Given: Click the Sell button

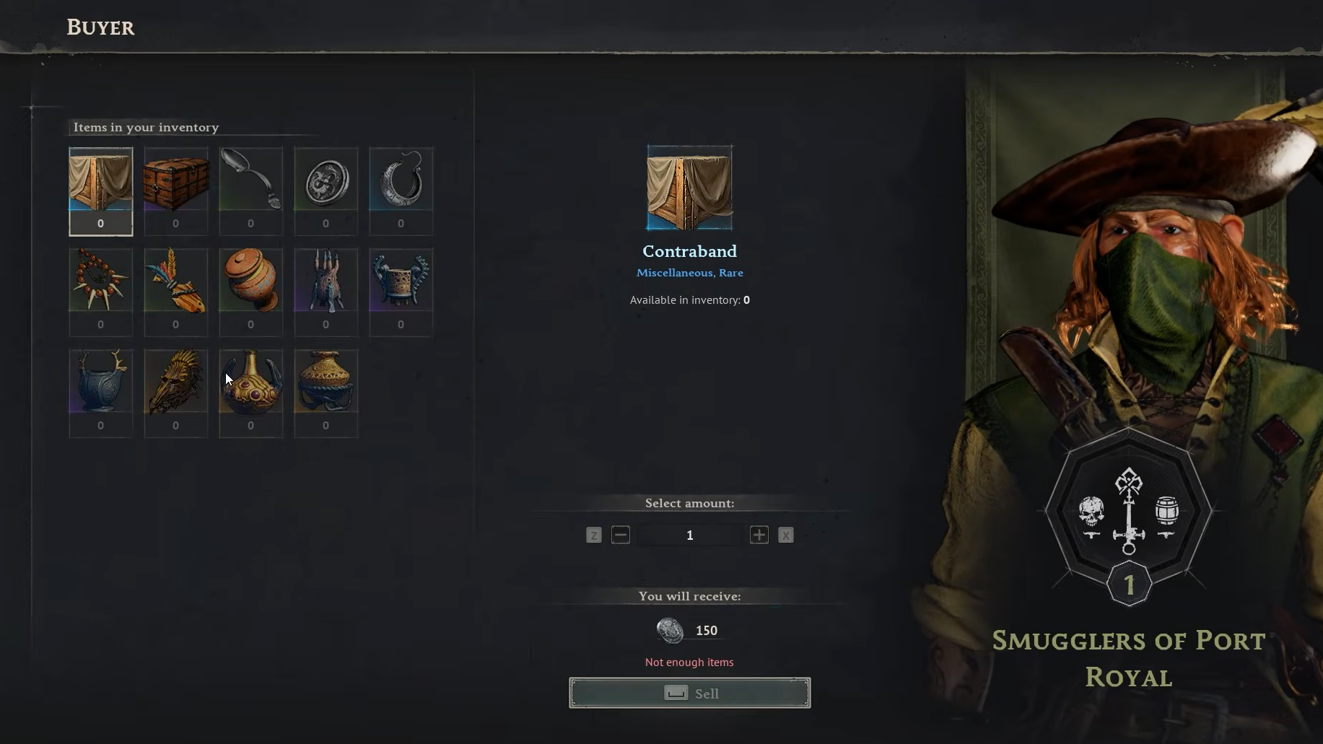Looking at the screenshot, I should click(690, 693).
